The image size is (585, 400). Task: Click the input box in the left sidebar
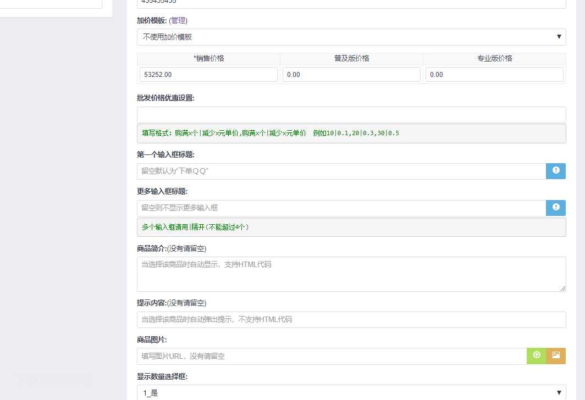point(51,3)
